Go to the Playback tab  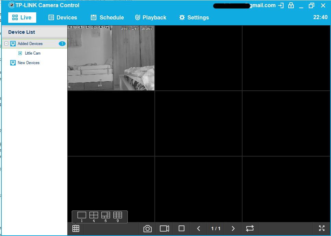point(151,18)
